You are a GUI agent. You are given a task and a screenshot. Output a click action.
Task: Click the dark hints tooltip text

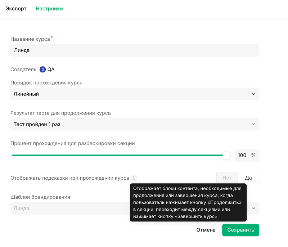coord(188,203)
